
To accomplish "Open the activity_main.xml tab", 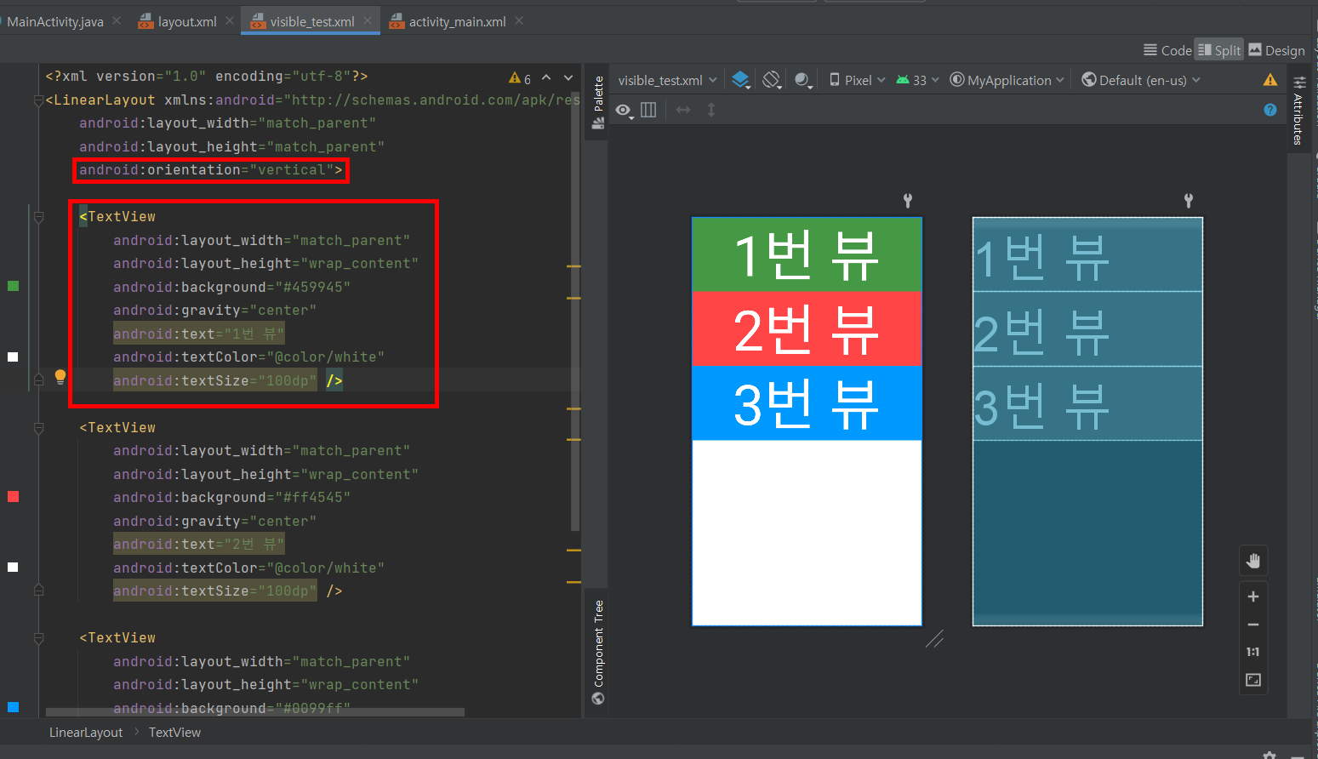I will [448, 21].
